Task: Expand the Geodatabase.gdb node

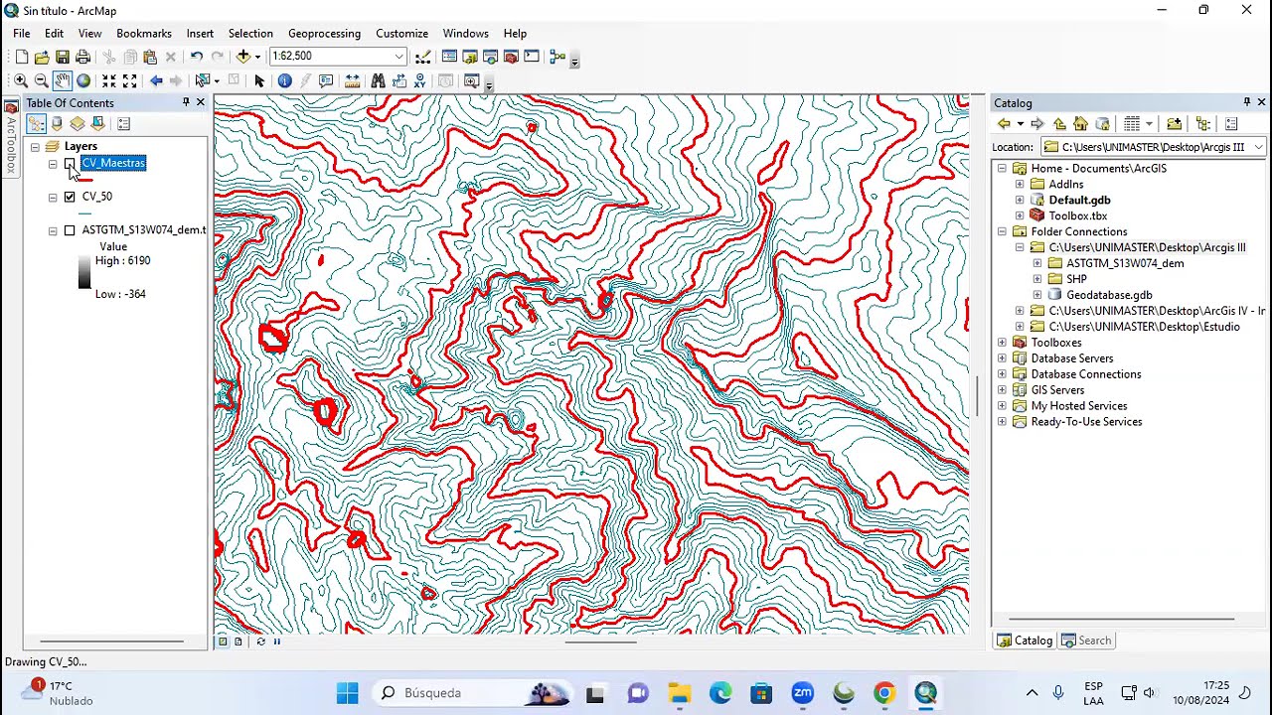Action: (1037, 296)
